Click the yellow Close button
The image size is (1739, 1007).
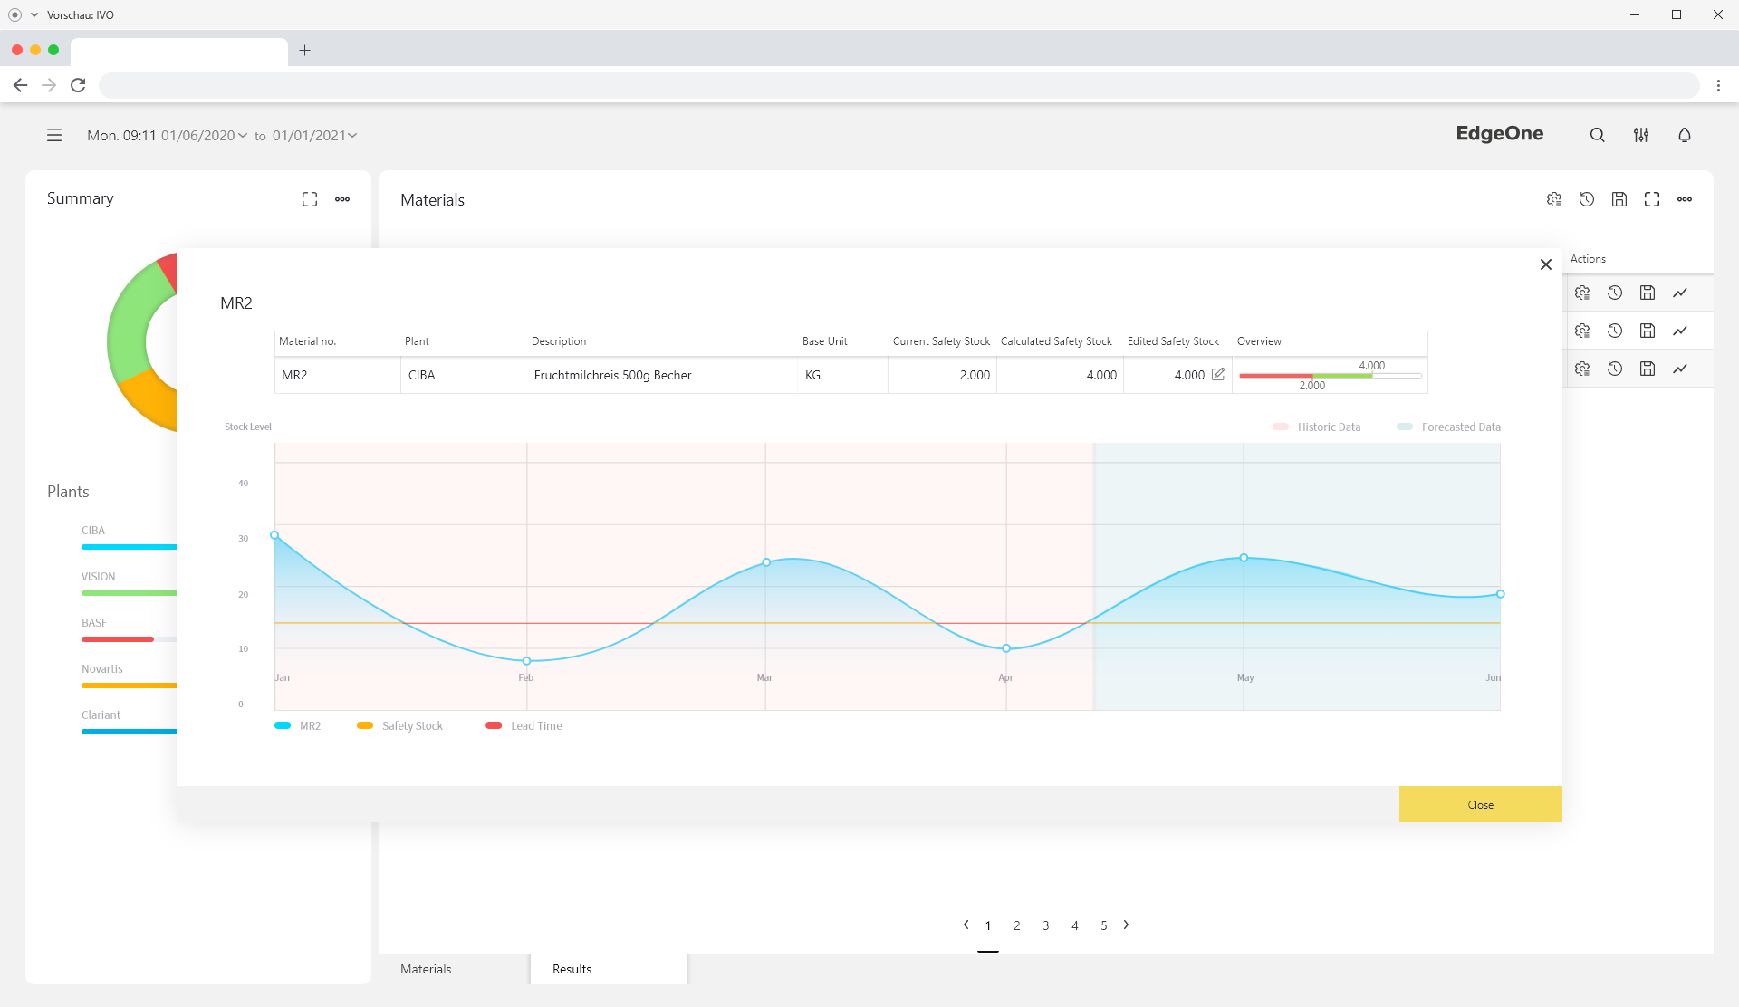point(1480,804)
